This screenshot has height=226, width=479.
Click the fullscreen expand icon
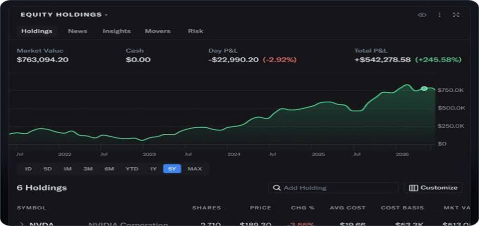click(456, 15)
